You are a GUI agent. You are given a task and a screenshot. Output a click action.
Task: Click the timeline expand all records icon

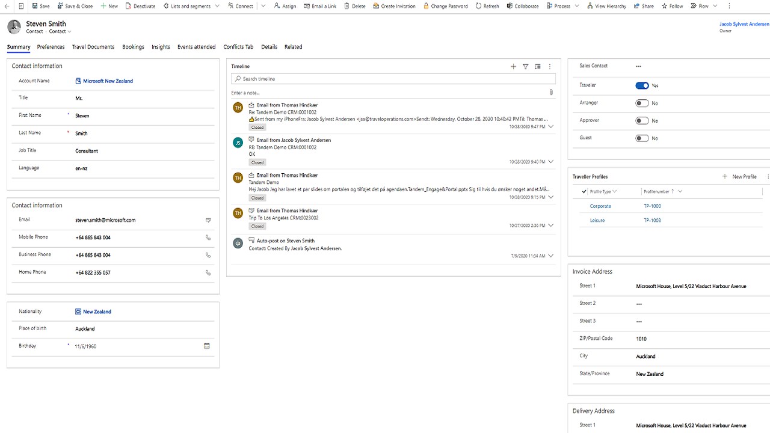click(538, 67)
